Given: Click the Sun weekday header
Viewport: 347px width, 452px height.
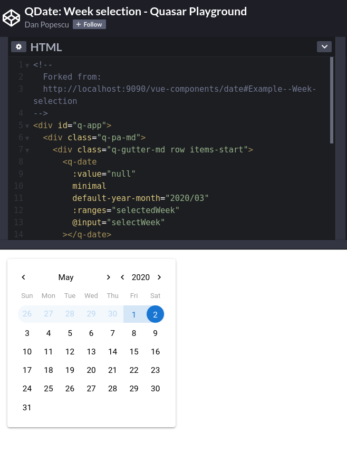Looking at the screenshot, I should pos(27,296).
